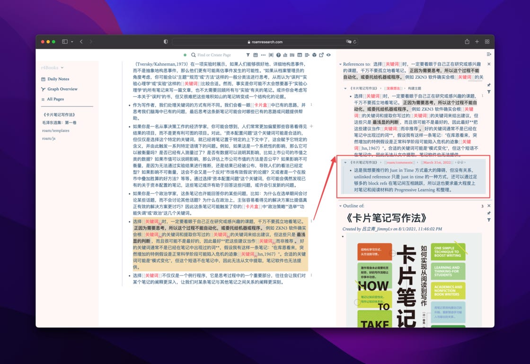Open the calendar date picker icon
Image resolution: width=530 pixels, height=364 pixels.
[x=255, y=55]
